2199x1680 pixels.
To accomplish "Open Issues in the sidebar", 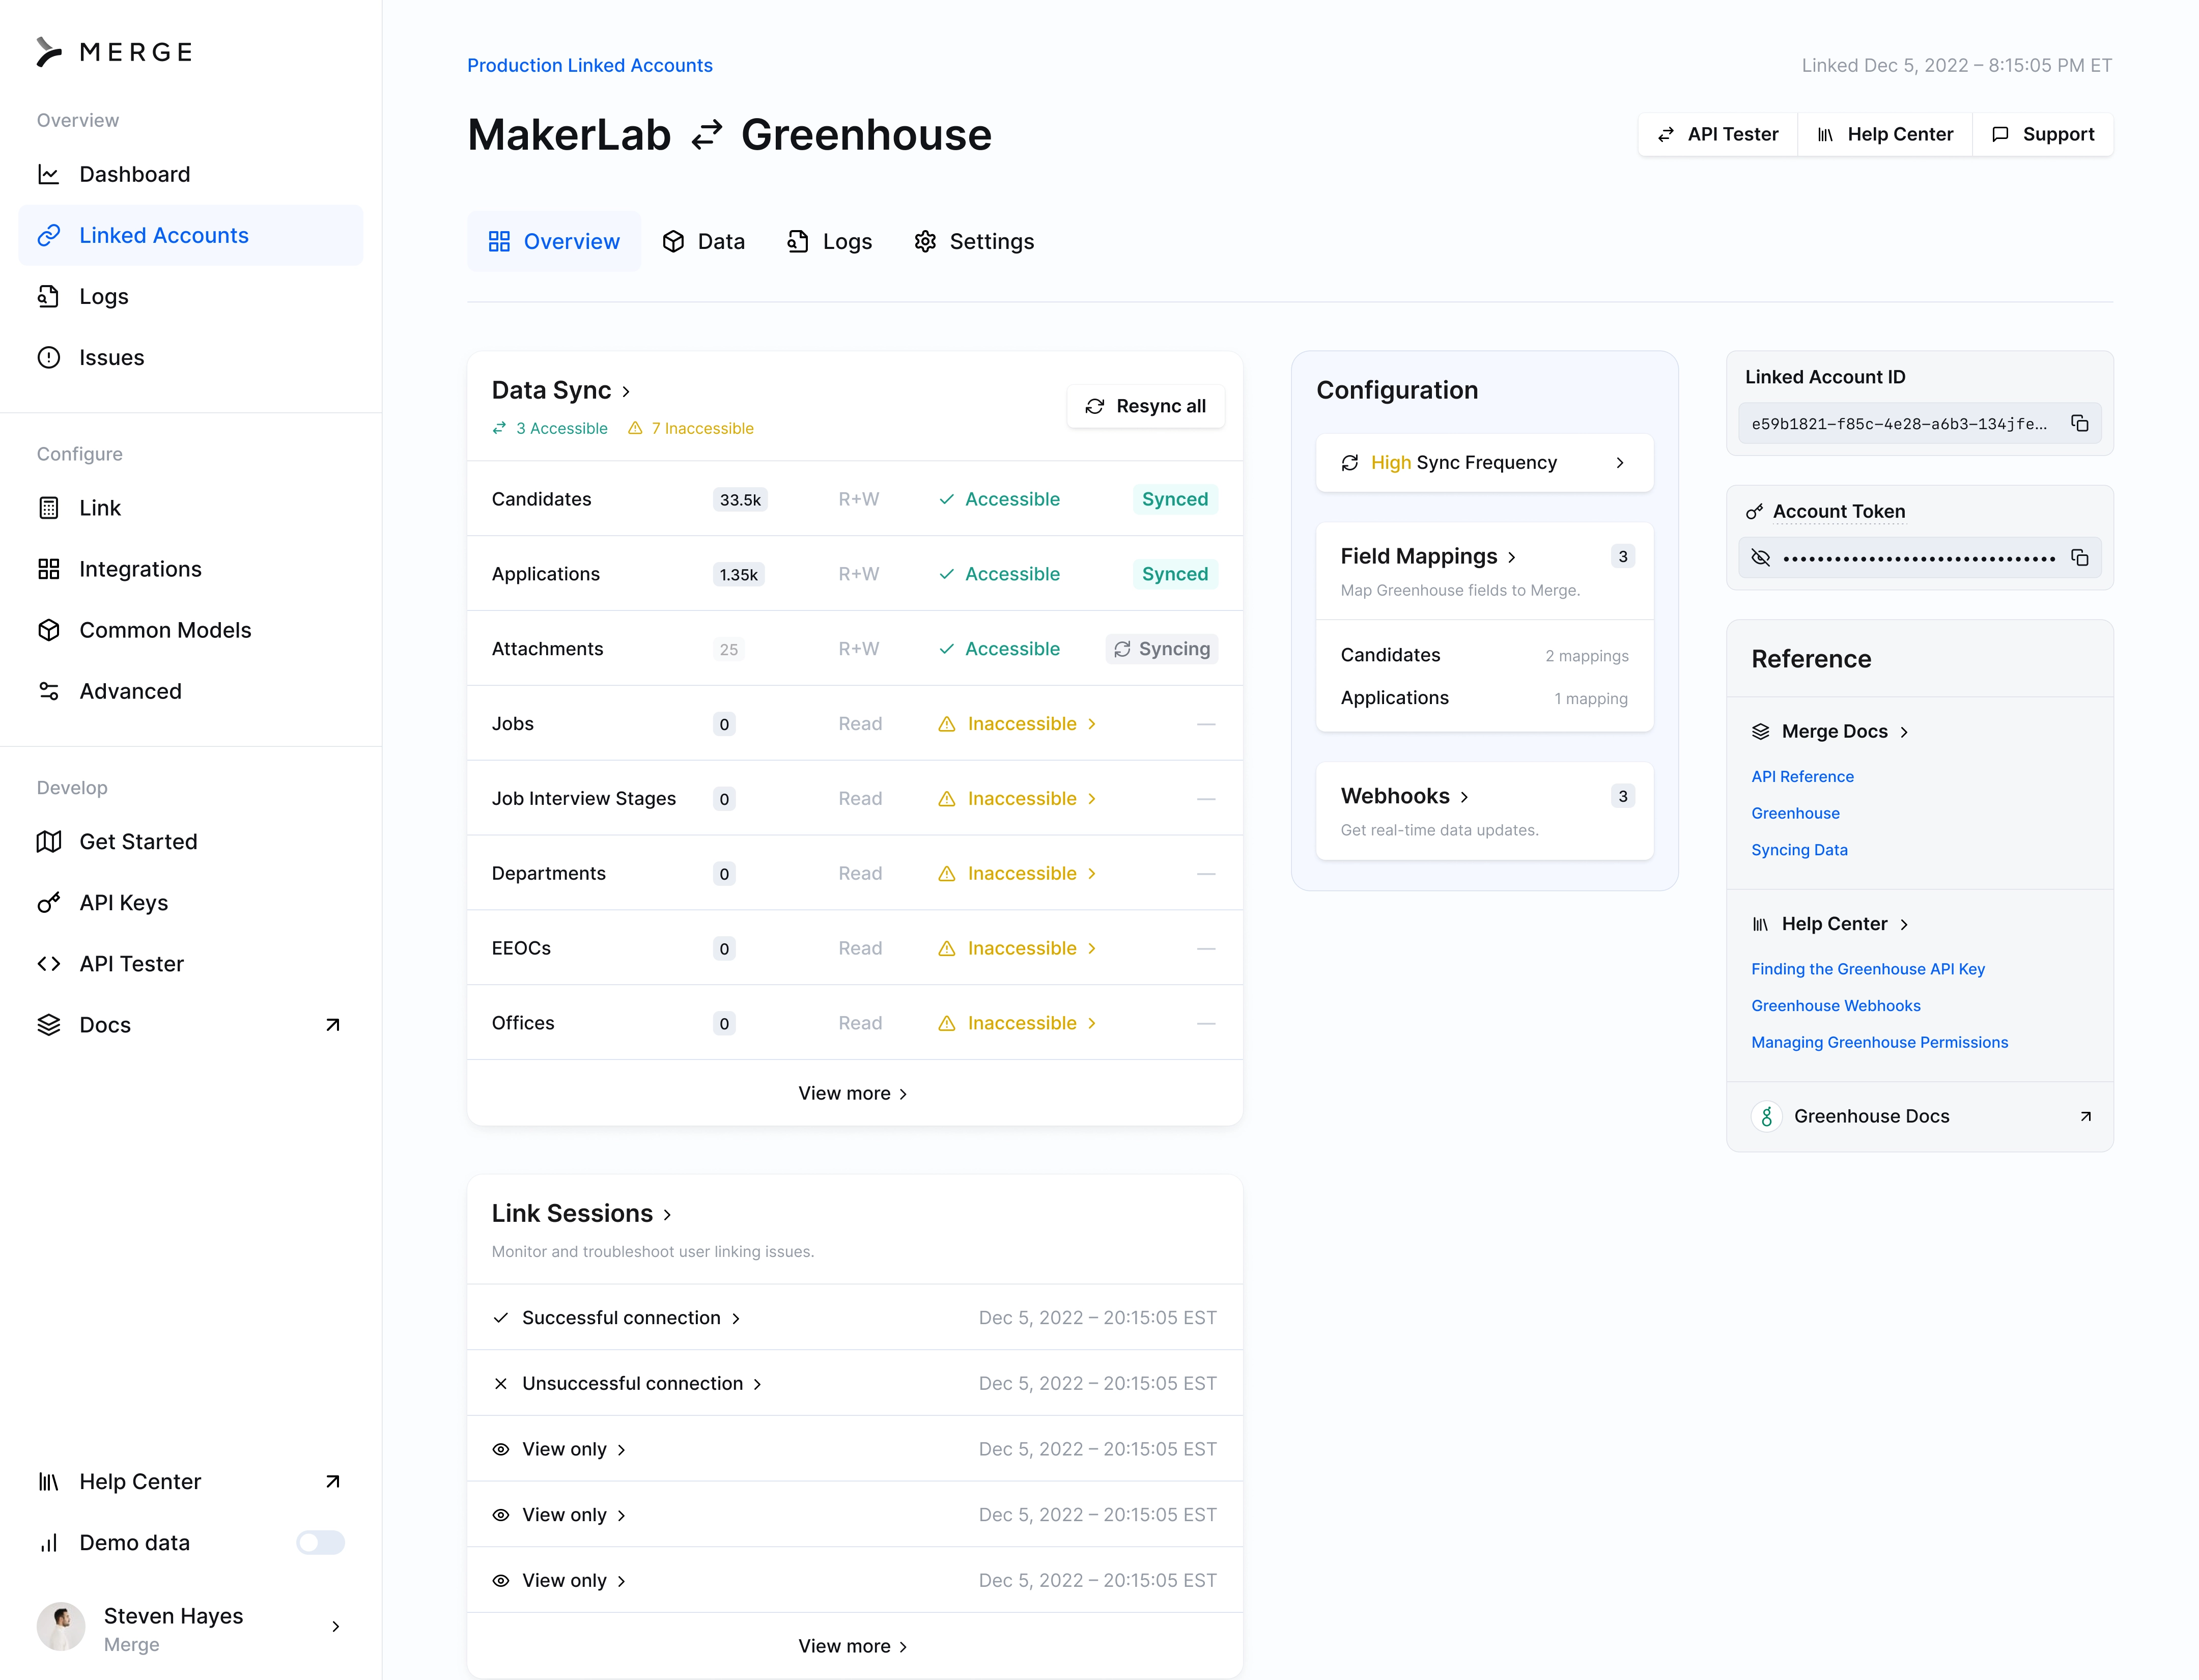I will (190, 357).
